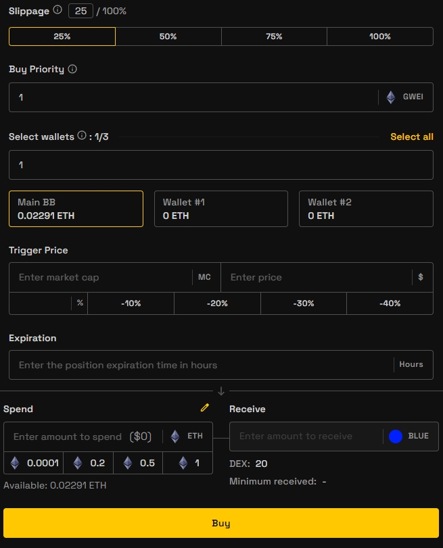Set trigger price to -20%
Screen dimensions: 443x548
click(x=217, y=303)
